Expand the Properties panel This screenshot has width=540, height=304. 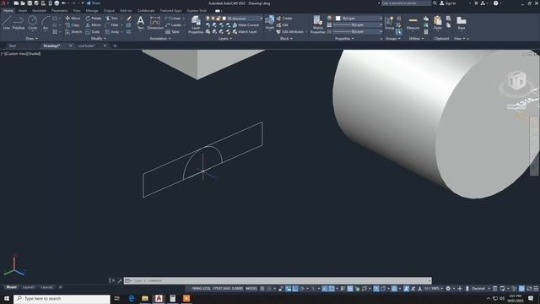tap(344, 39)
